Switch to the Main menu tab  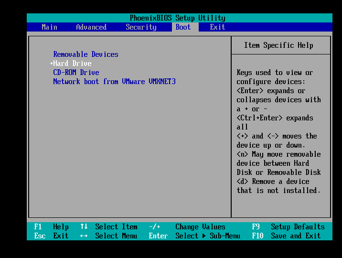pos(50,27)
